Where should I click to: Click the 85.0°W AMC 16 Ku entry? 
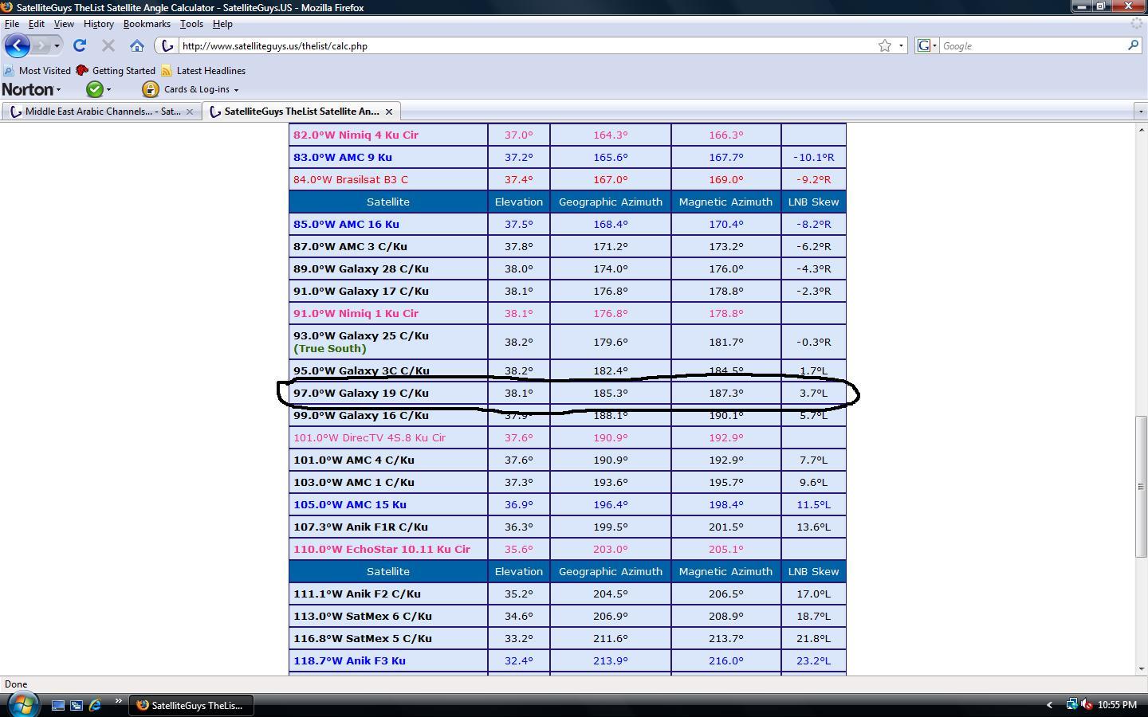[346, 224]
